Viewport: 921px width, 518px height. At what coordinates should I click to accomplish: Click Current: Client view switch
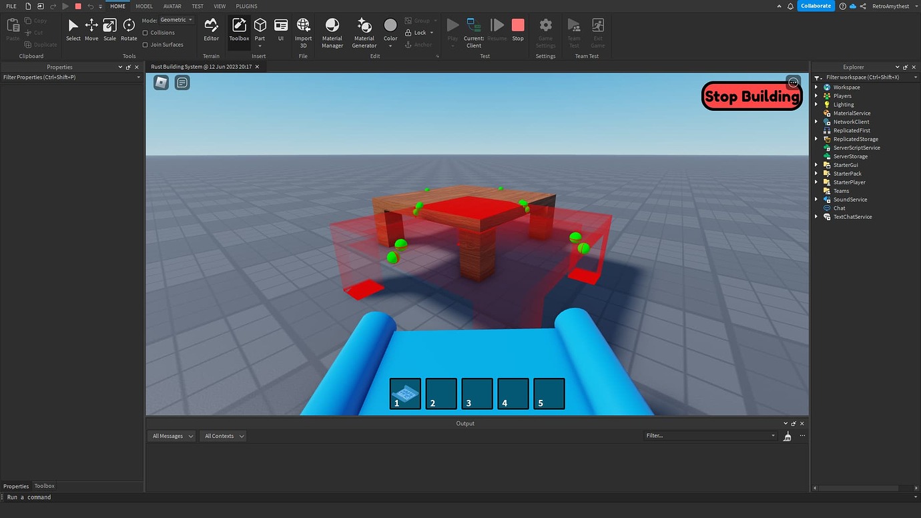coord(474,33)
